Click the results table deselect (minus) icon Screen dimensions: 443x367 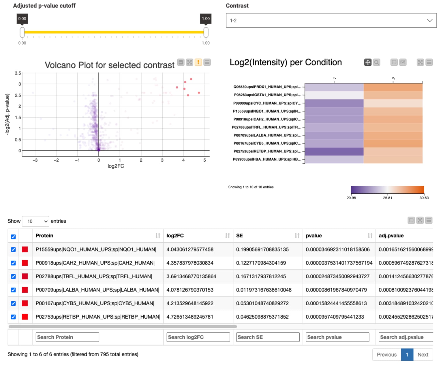pos(411,220)
